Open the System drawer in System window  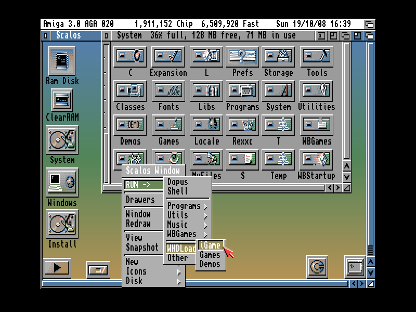point(278,90)
